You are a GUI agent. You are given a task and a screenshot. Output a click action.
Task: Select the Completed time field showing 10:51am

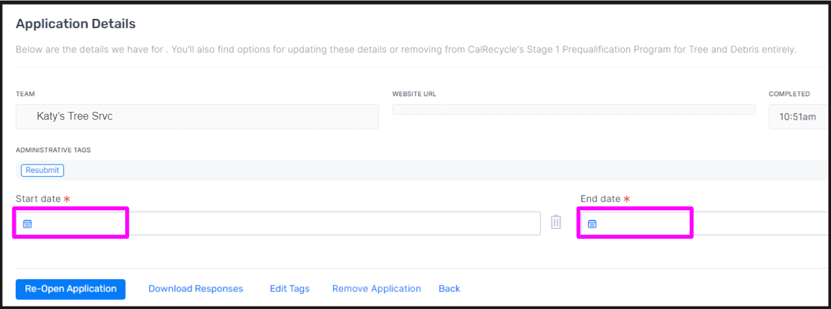(800, 116)
